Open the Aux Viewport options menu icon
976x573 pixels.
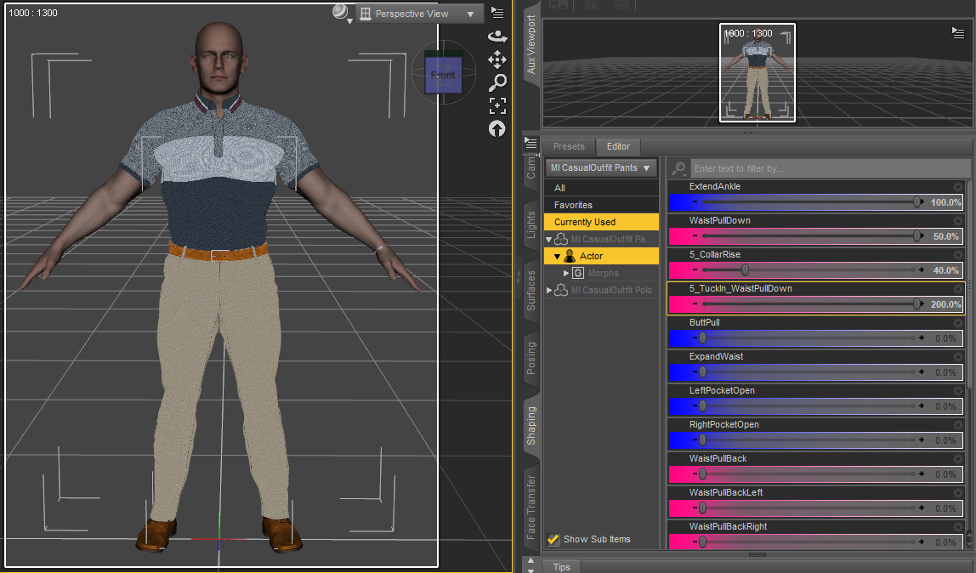coord(958,32)
